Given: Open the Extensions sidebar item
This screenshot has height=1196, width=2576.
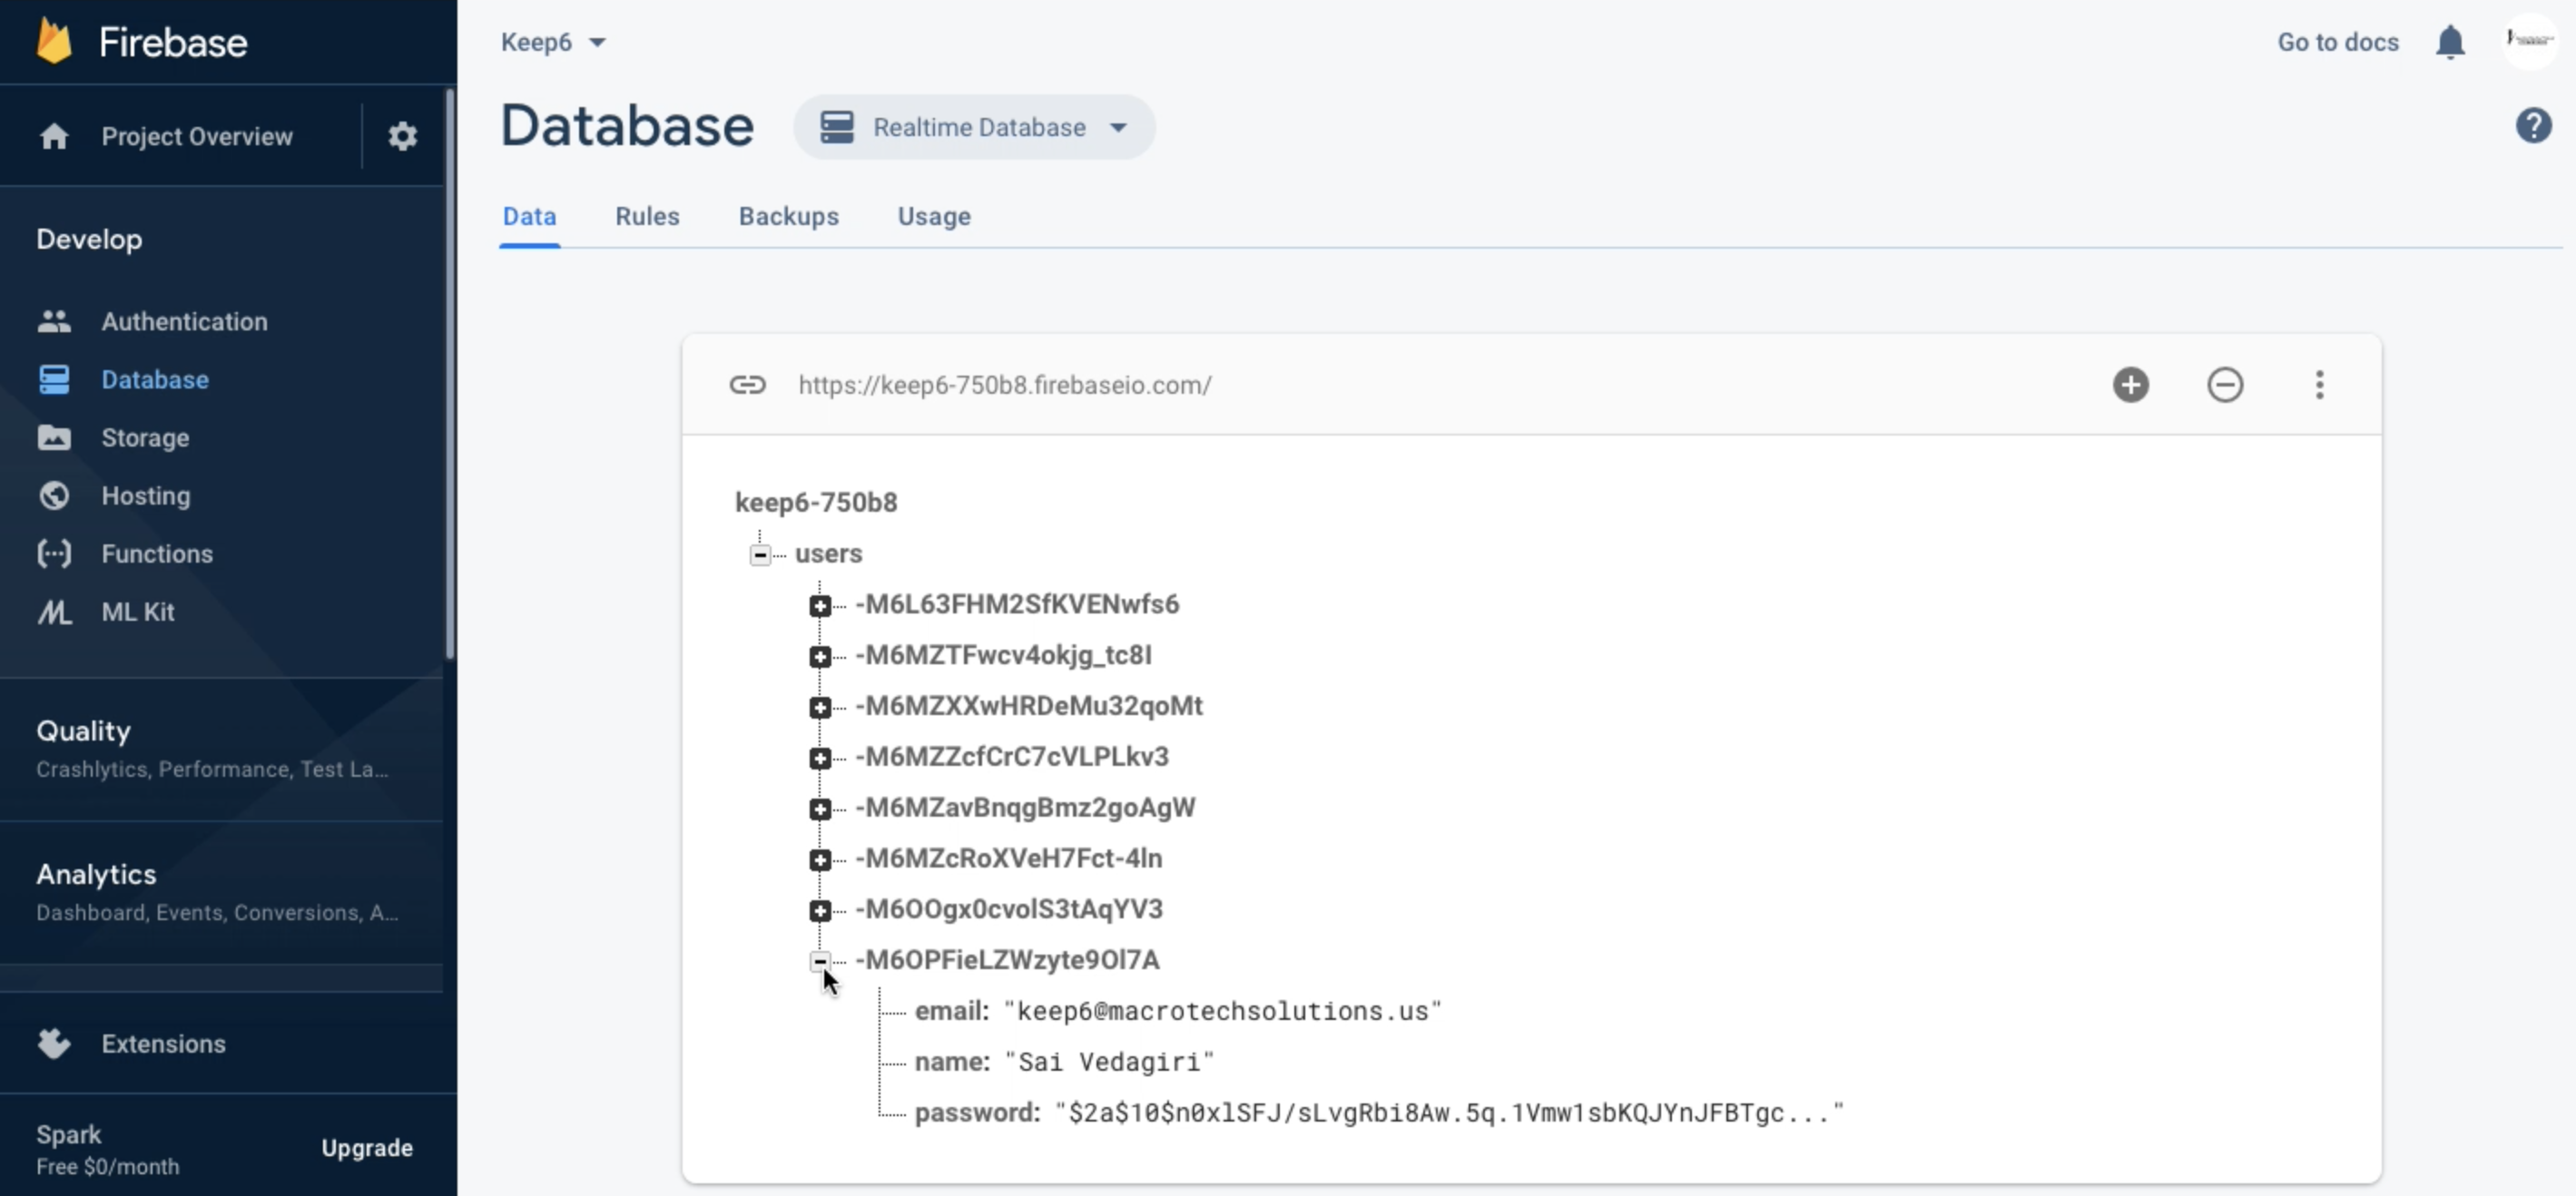Looking at the screenshot, I should [x=163, y=1043].
